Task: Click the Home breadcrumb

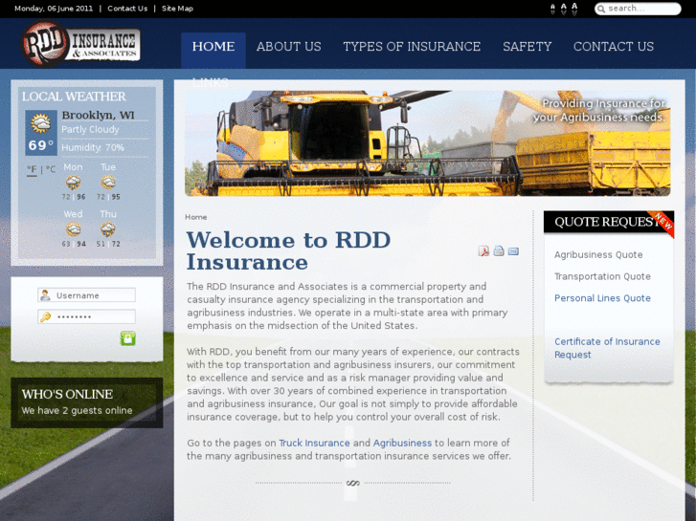Action: tap(195, 217)
